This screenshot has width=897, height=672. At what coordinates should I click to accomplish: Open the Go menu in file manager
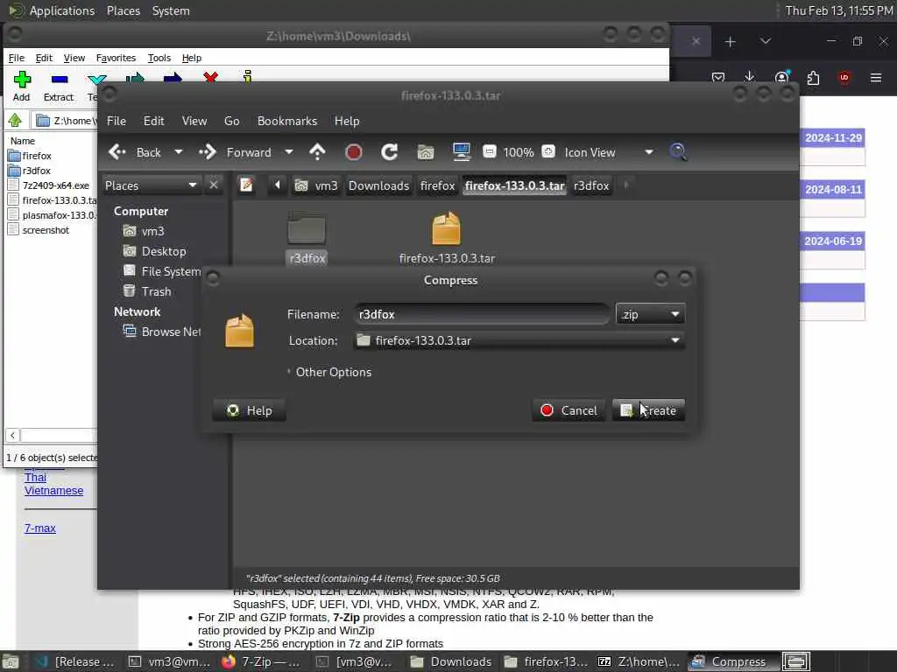(x=231, y=121)
